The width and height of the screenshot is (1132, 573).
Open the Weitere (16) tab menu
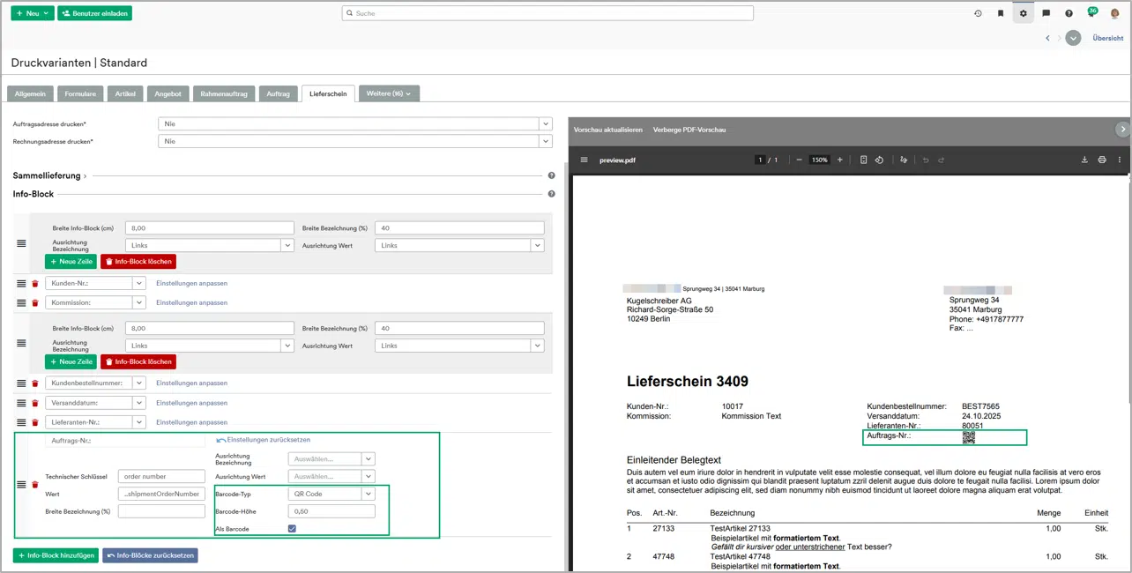(389, 93)
